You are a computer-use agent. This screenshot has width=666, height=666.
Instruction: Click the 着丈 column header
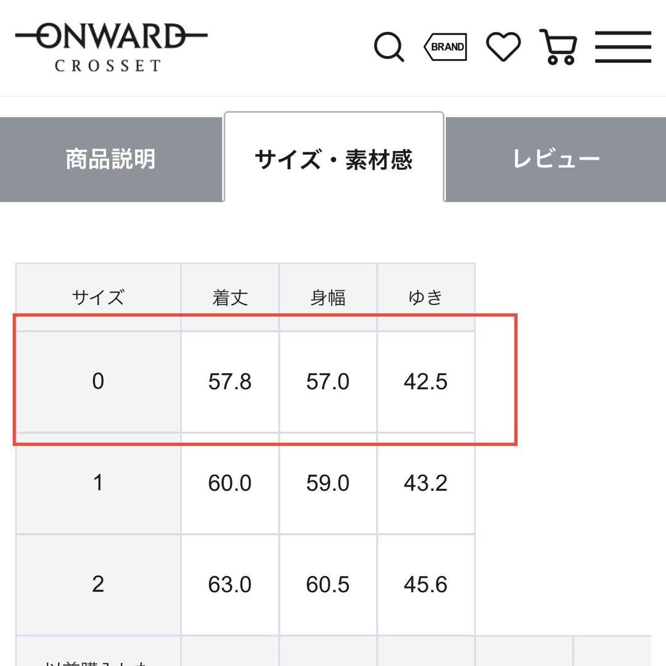229,297
